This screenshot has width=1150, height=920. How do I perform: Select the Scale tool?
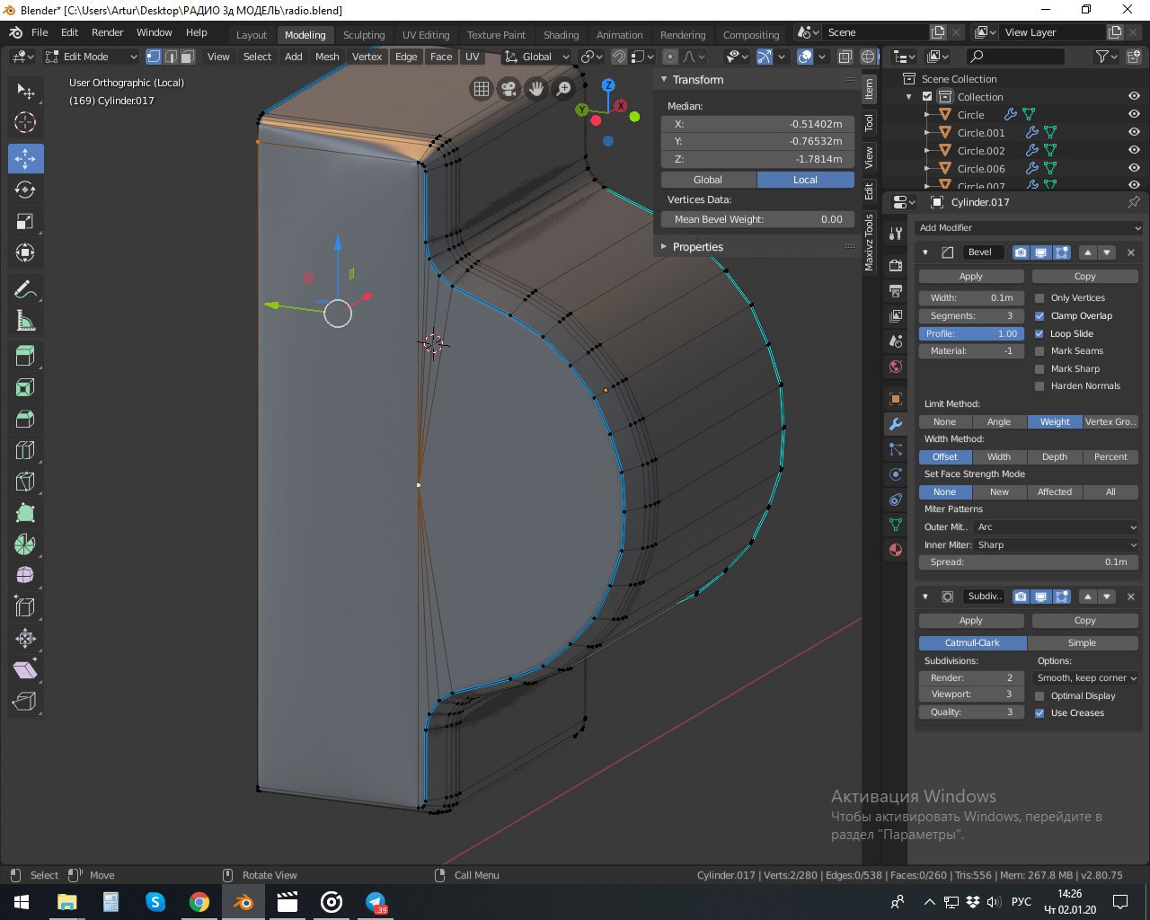click(25, 221)
